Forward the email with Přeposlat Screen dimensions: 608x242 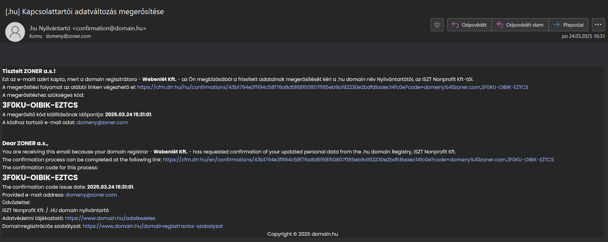coord(569,25)
